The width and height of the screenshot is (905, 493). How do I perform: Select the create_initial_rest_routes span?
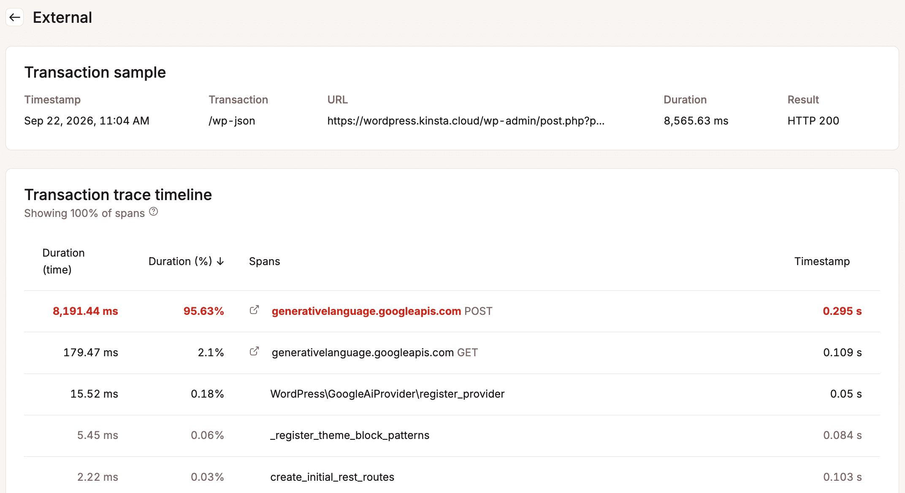(332, 477)
